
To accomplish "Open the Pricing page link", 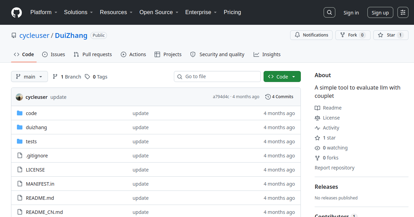I will point(232,12).
